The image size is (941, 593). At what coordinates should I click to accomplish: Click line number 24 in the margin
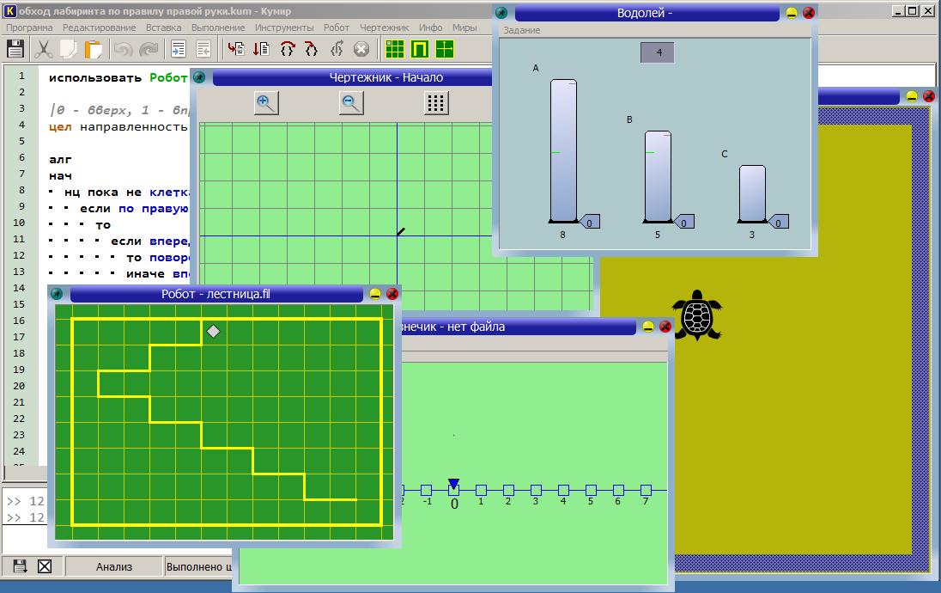click(x=19, y=450)
